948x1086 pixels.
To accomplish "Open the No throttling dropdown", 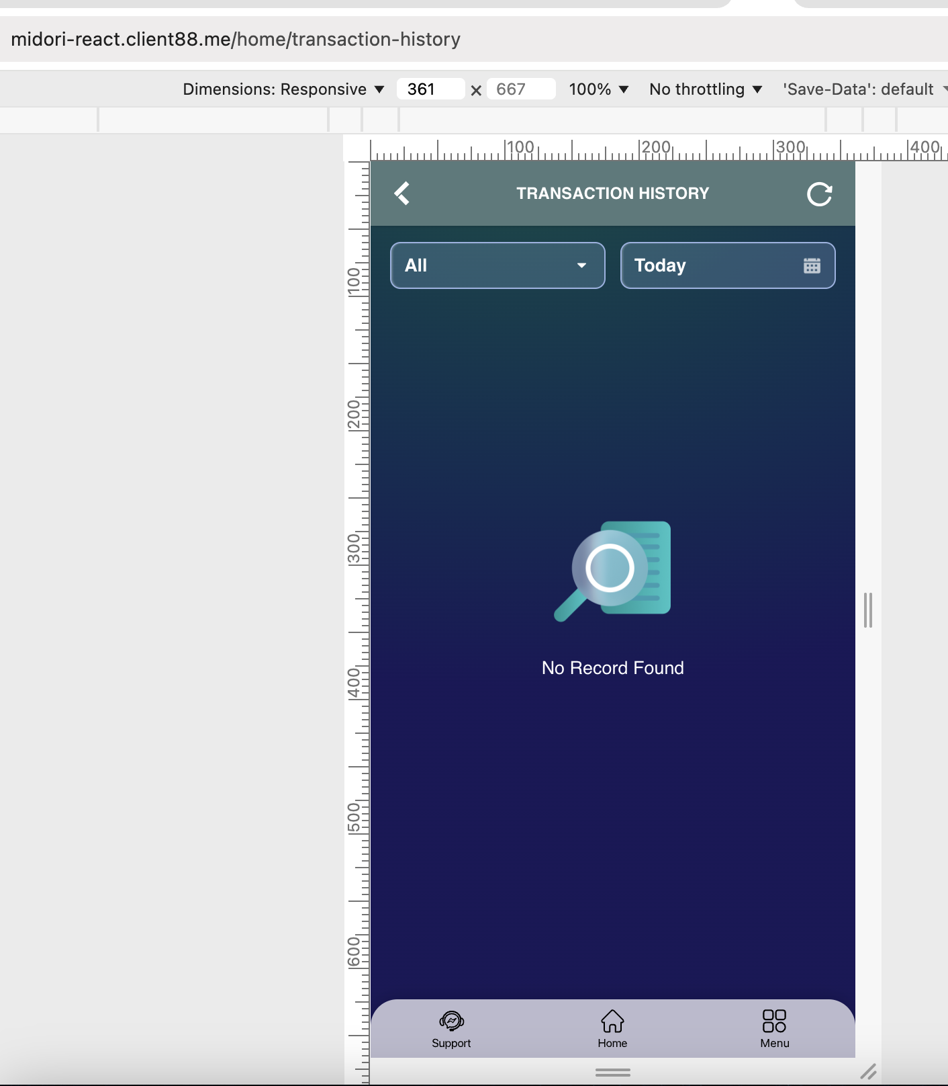I will [705, 89].
